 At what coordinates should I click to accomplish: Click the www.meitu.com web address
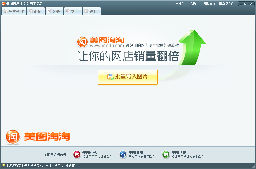[x=107, y=46]
